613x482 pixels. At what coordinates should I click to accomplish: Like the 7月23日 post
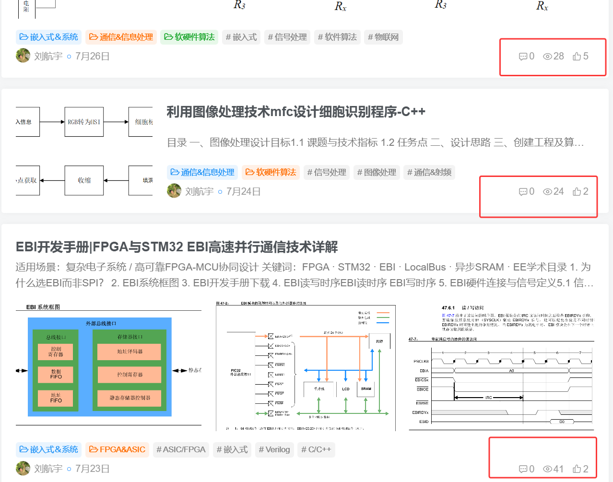pyautogui.click(x=577, y=469)
